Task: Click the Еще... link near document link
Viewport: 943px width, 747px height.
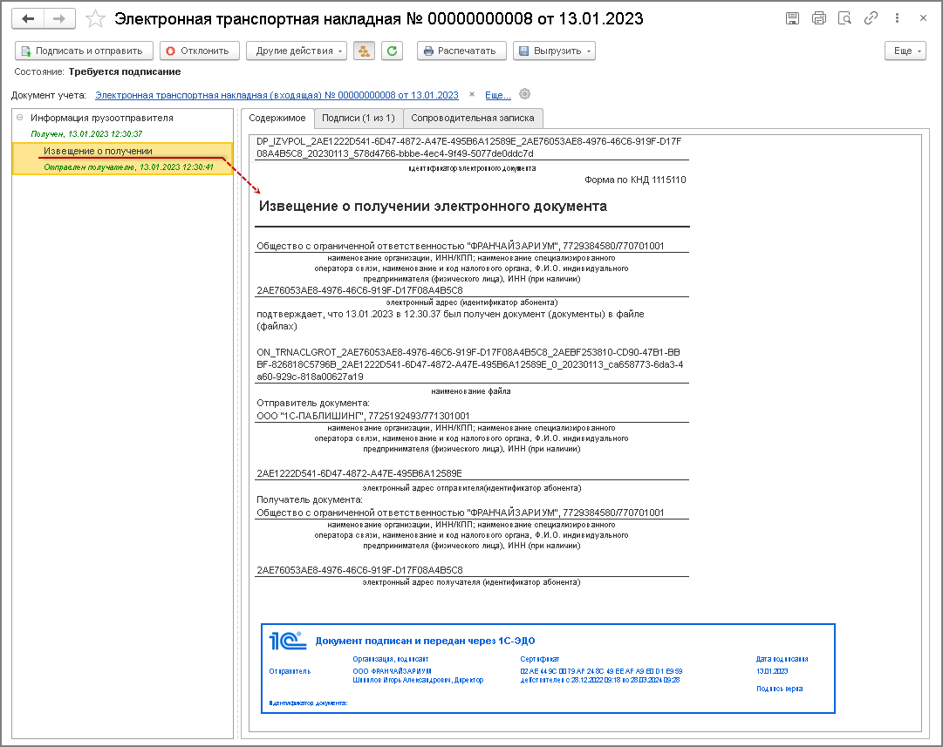Action: pyautogui.click(x=498, y=95)
